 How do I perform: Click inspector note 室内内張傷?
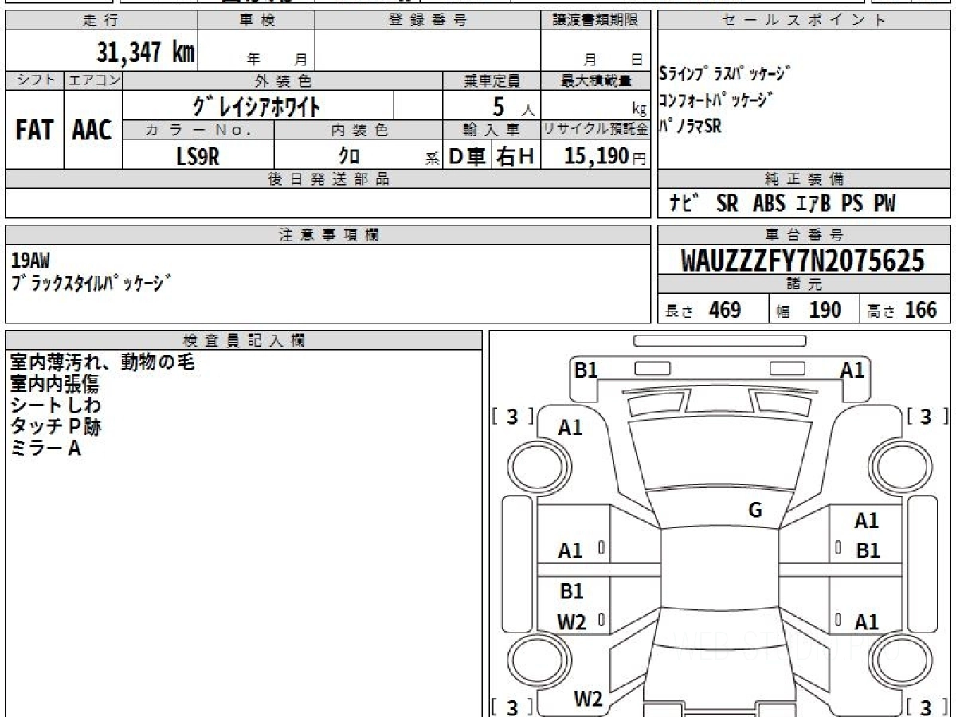[x=54, y=384]
